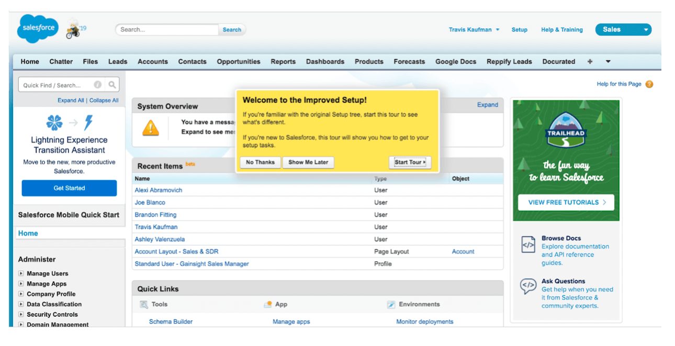This screenshot has width=675, height=346.
Task: Open the Google Docs tab
Action: 456,62
